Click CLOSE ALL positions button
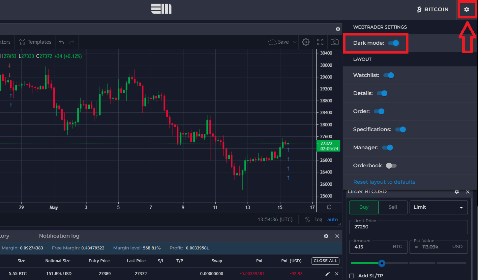The width and height of the screenshot is (478, 280). point(325,261)
